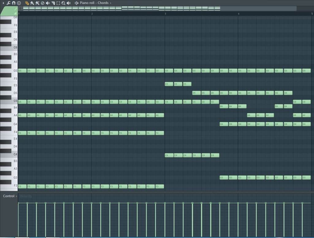Choose the Slice tool
This screenshot has width=314, height=238.
[53, 3]
